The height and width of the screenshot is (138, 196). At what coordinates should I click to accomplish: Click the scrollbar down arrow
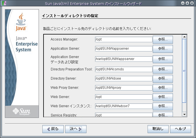tap(184, 114)
